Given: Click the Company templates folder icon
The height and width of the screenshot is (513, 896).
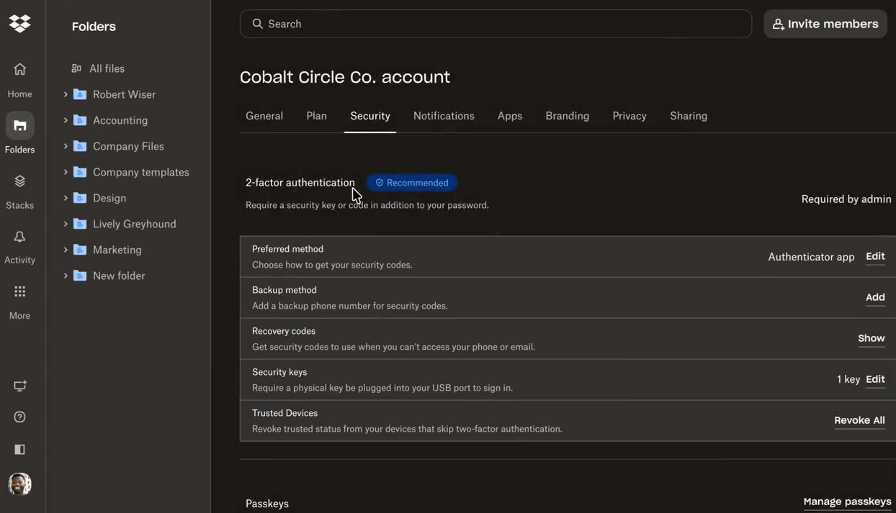Looking at the screenshot, I should pyautogui.click(x=80, y=172).
